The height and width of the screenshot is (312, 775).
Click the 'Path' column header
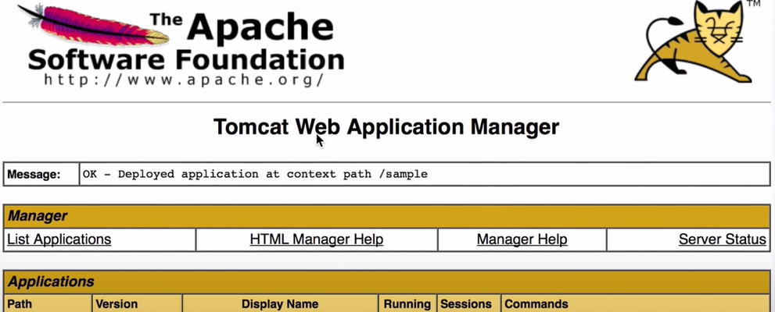pos(48,303)
